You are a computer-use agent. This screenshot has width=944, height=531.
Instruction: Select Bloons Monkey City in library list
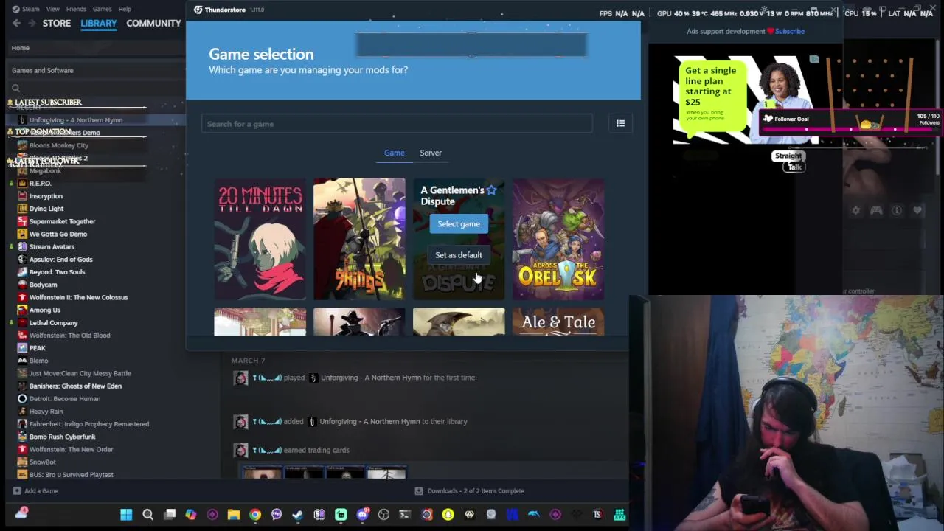pos(59,145)
